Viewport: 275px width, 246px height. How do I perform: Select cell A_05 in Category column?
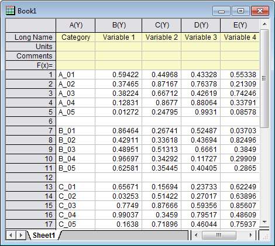75,112
